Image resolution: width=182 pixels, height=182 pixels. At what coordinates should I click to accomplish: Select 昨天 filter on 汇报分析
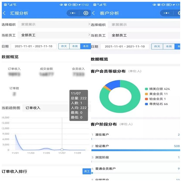64,46
